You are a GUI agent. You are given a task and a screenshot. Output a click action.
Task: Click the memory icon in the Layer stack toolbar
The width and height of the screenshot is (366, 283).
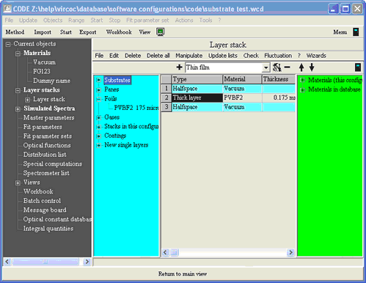358,67
